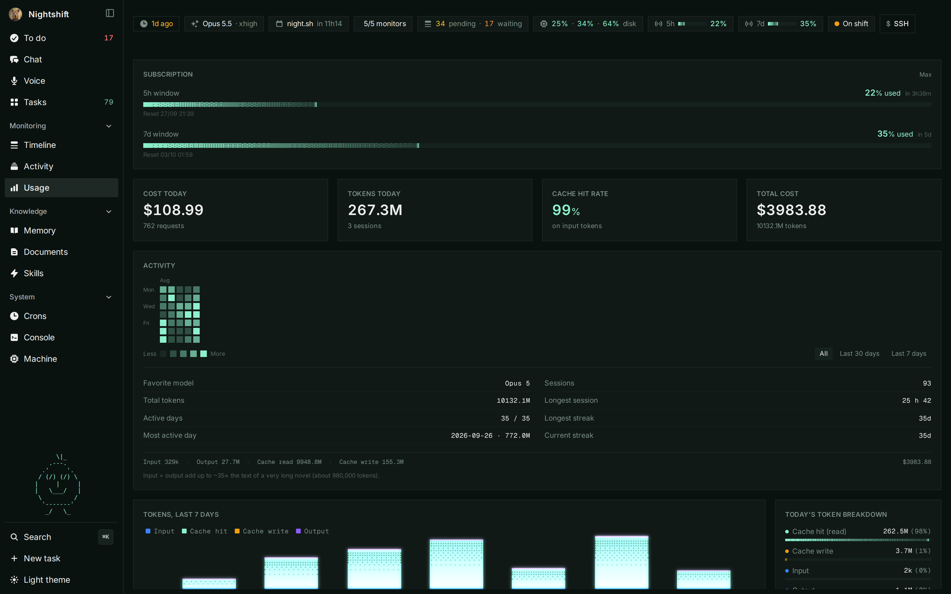Open the Voice microphone icon
This screenshot has width=951, height=594.
(x=14, y=81)
